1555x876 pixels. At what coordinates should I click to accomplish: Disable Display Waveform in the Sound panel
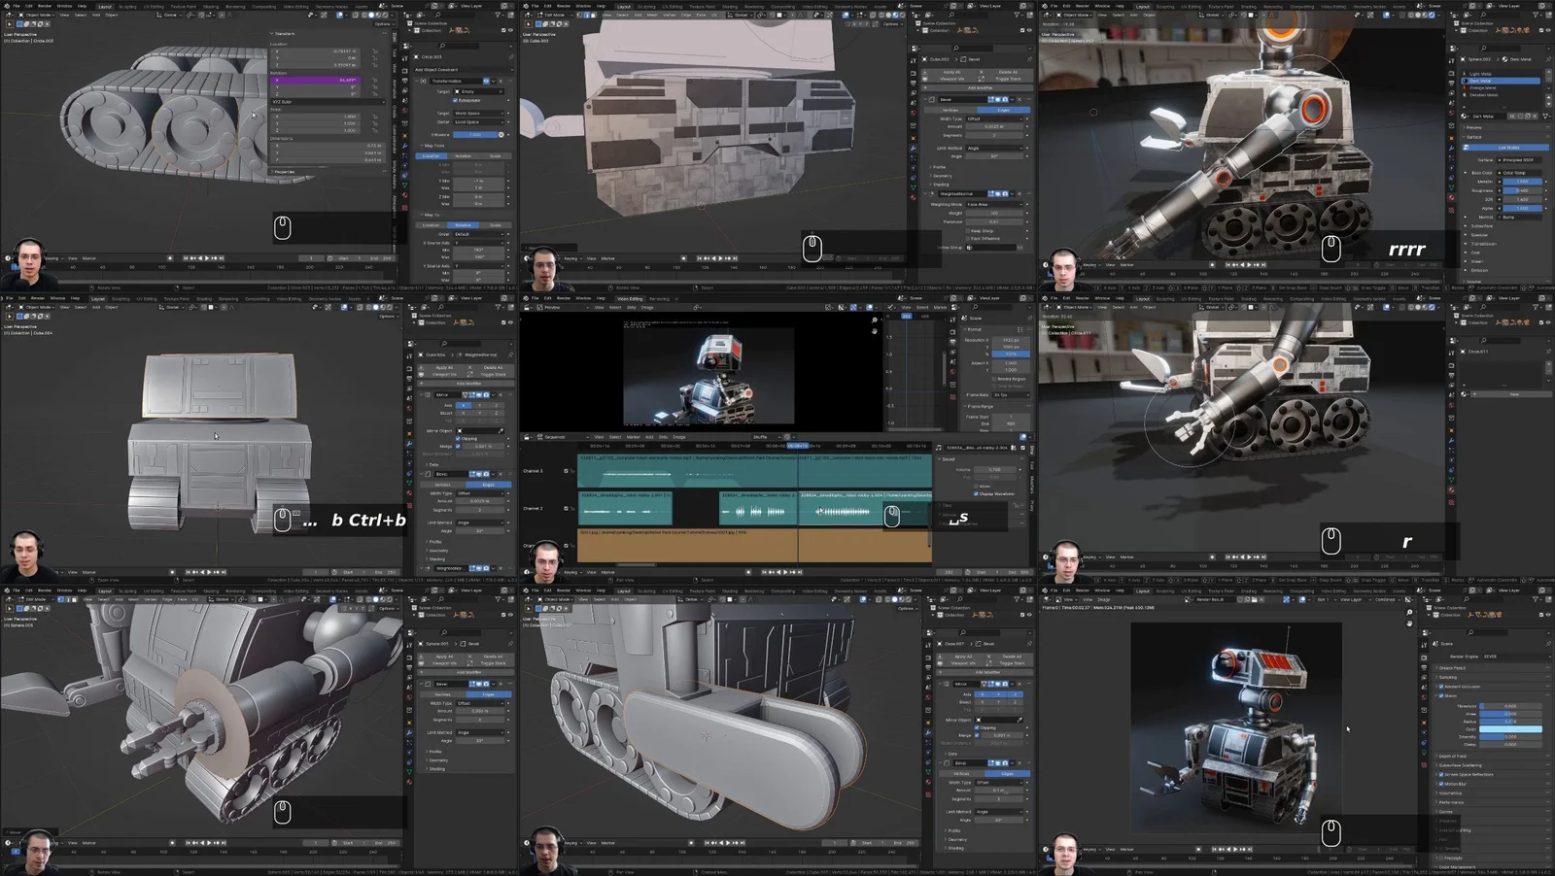976,493
